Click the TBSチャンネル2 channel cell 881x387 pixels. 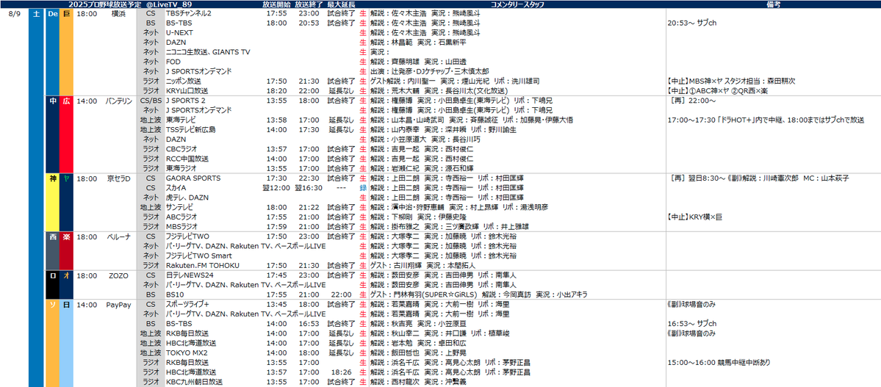[x=189, y=13]
